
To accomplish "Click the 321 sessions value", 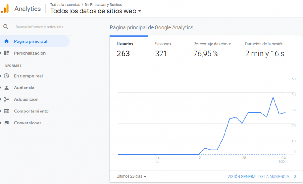I will [x=161, y=54].
